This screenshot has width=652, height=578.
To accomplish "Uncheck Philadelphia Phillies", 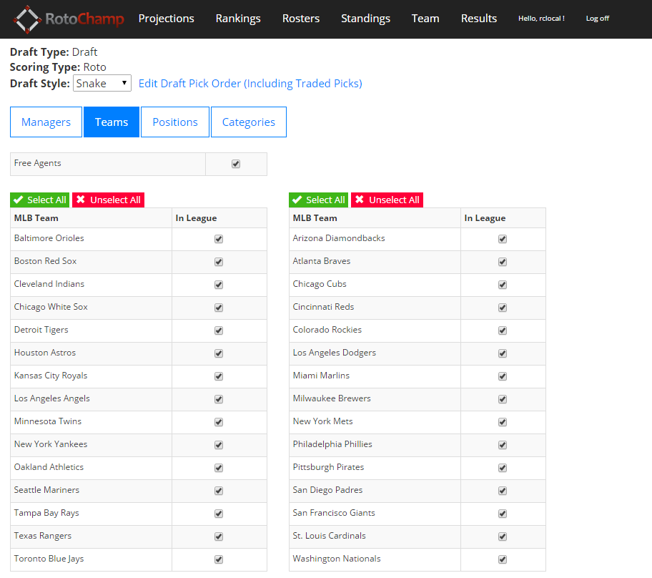I will pos(503,445).
